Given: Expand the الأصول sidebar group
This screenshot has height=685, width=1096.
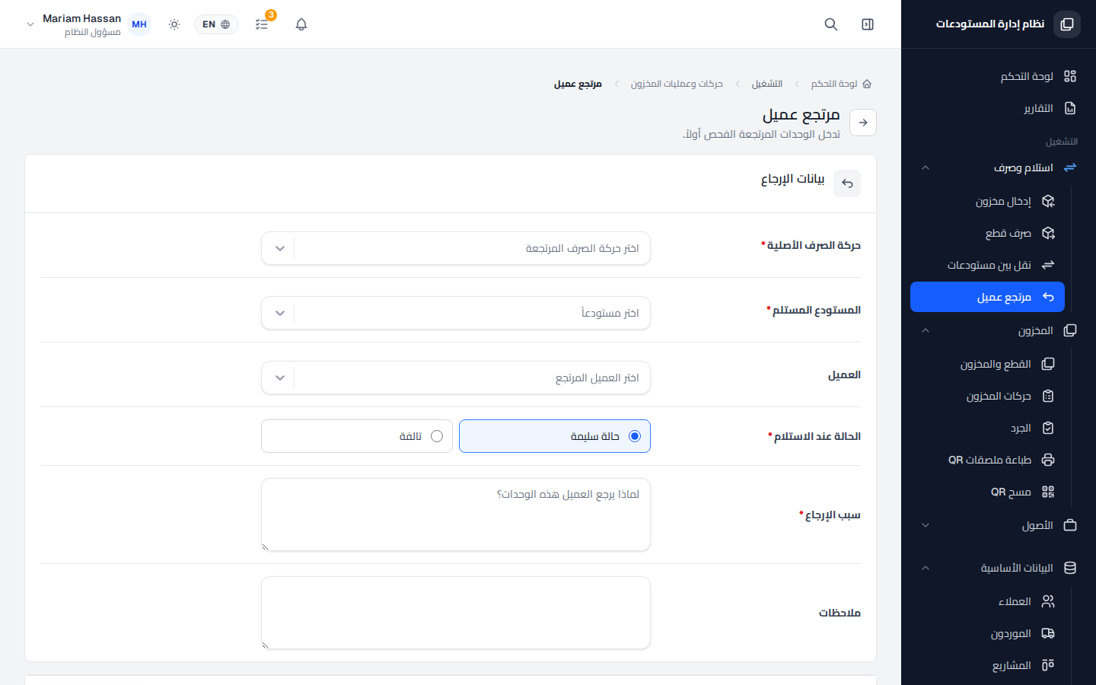Looking at the screenshot, I should 999,525.
